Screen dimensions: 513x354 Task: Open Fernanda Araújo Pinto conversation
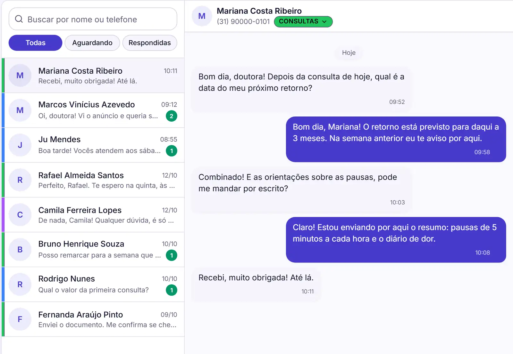tap(94, 319)
